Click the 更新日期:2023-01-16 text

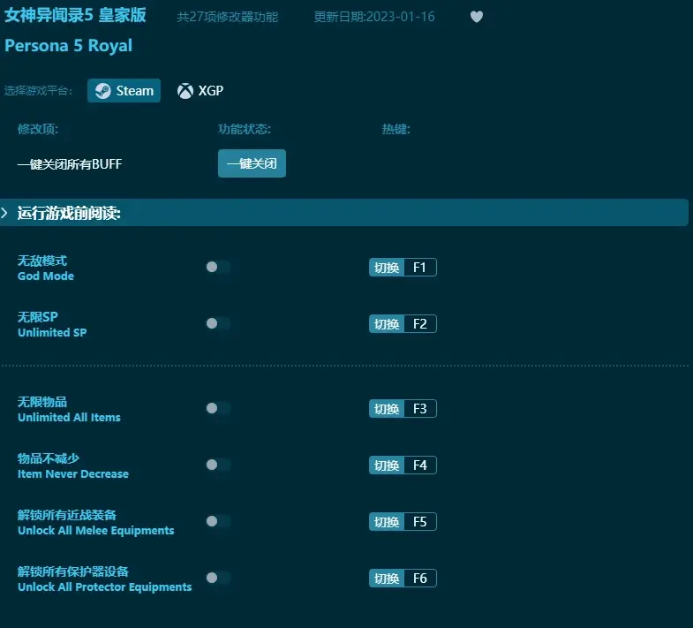(x=374, y=17)
